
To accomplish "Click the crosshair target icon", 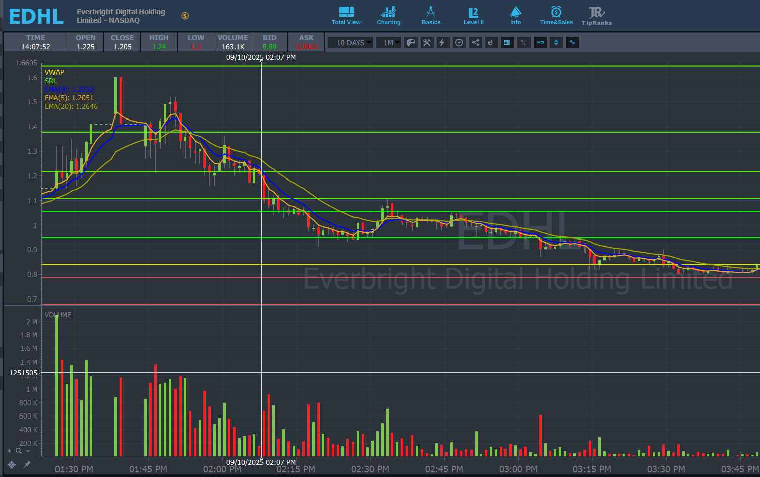I will tap(12, 464).
